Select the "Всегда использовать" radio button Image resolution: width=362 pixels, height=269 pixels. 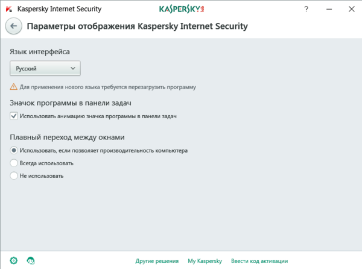(14, 163)
